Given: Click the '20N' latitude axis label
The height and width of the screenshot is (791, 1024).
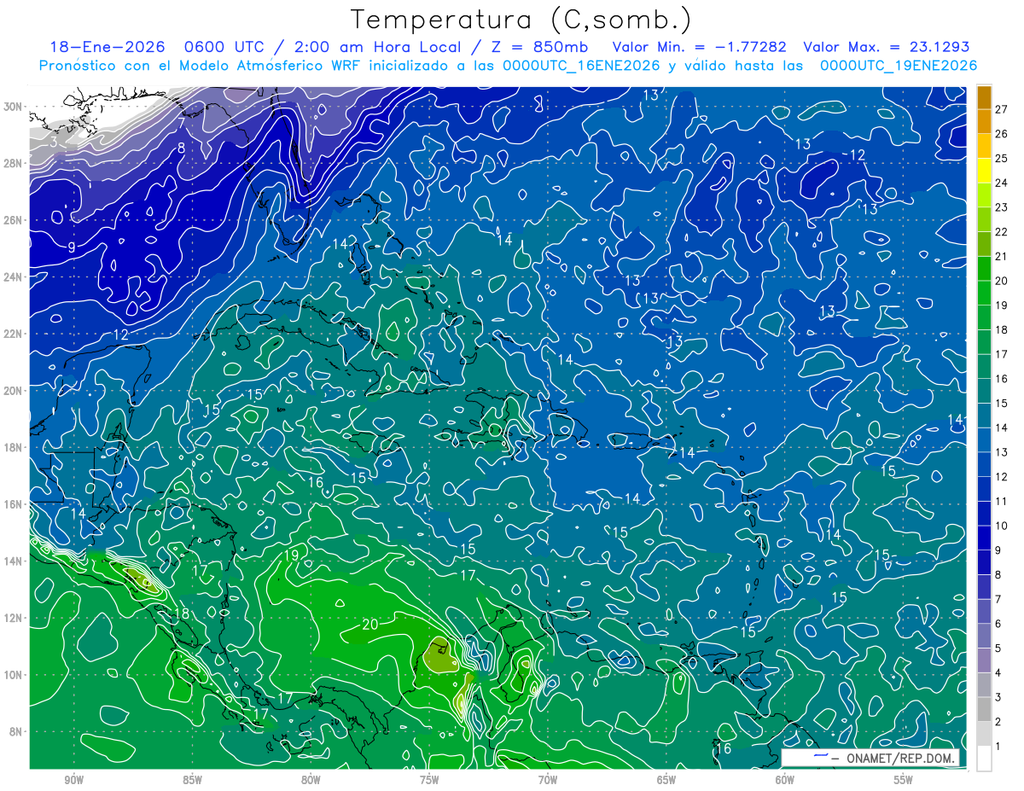Looking at the screenshot, I should (14, 391).
